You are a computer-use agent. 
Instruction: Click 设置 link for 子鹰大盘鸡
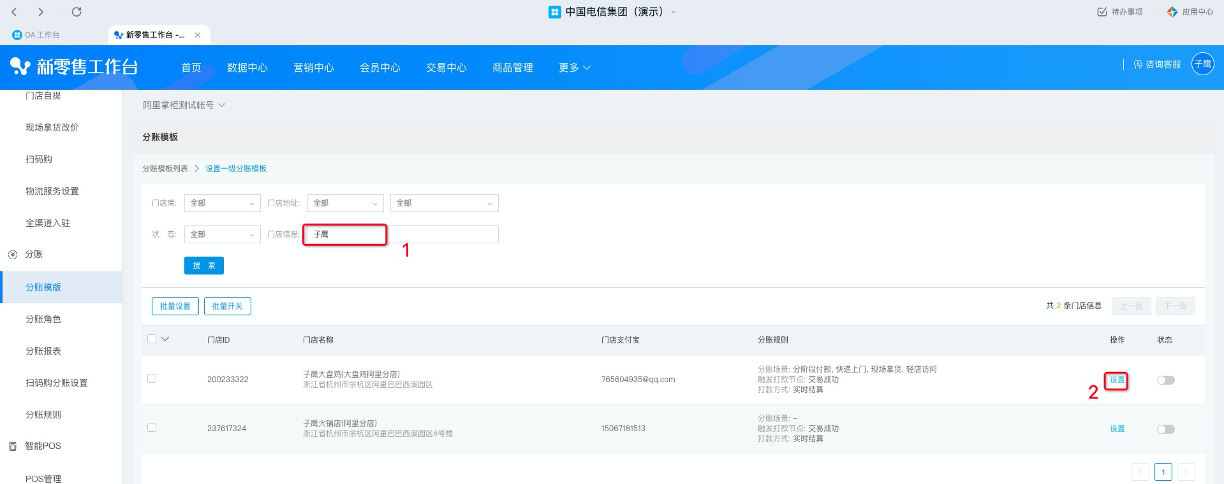click(x=1117, y=380)
